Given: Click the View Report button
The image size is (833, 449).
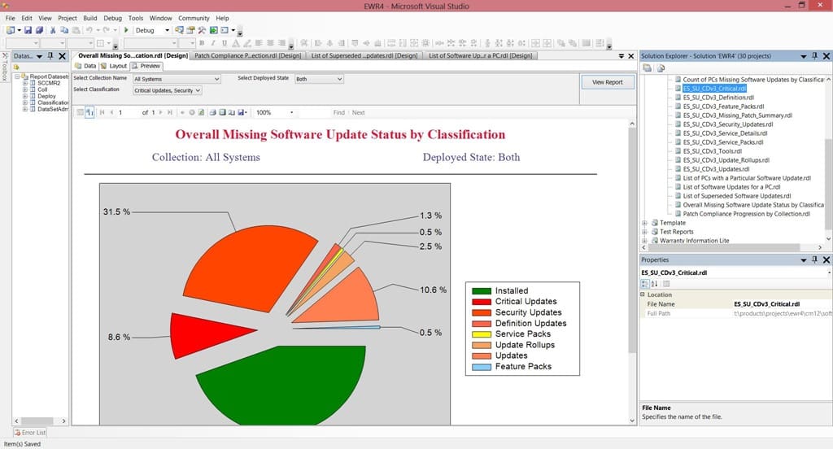Looking at the screenshot, I should pyautogui.click(x=607, y=82).
